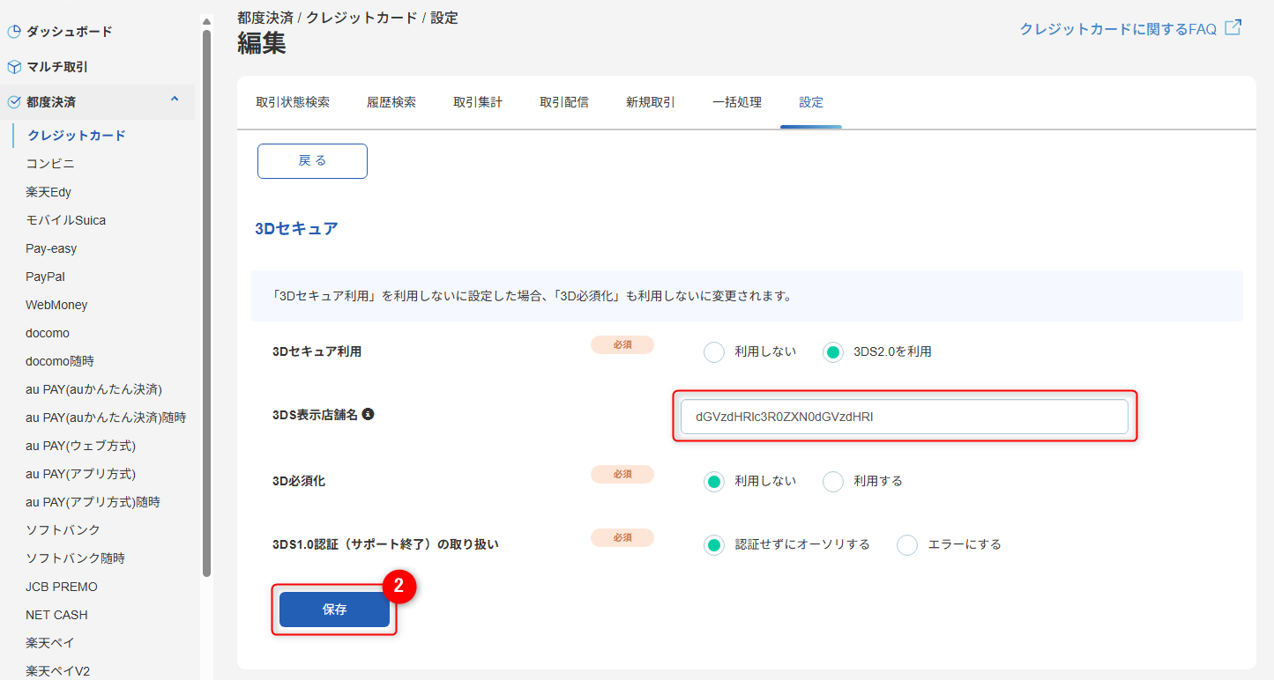Collapse the 都度決済 sidebar section
Image resolution: width=1274 pixels, height=680 pixels.
(174, 100)
